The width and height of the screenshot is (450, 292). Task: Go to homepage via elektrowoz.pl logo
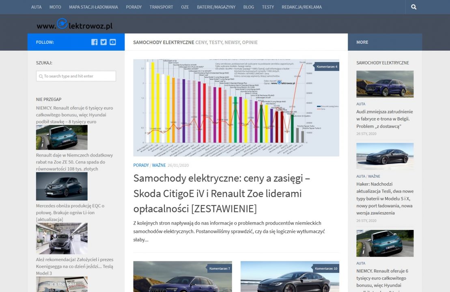pyautogui.click(x=75, y=24)
